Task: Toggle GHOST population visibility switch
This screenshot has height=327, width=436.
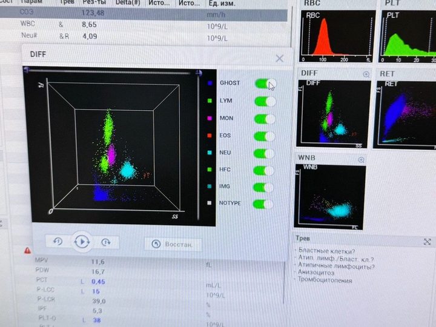Action: coord(266,84)
